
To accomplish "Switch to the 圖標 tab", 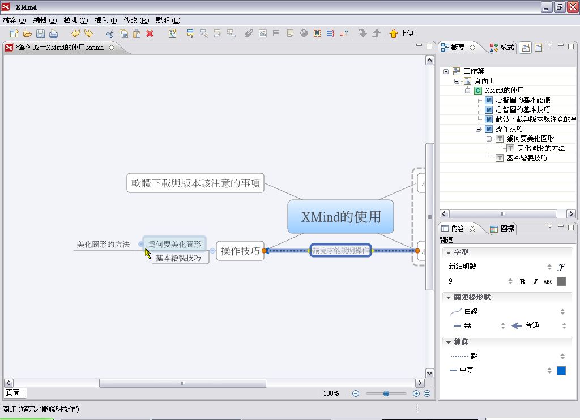I will point(502,229).
